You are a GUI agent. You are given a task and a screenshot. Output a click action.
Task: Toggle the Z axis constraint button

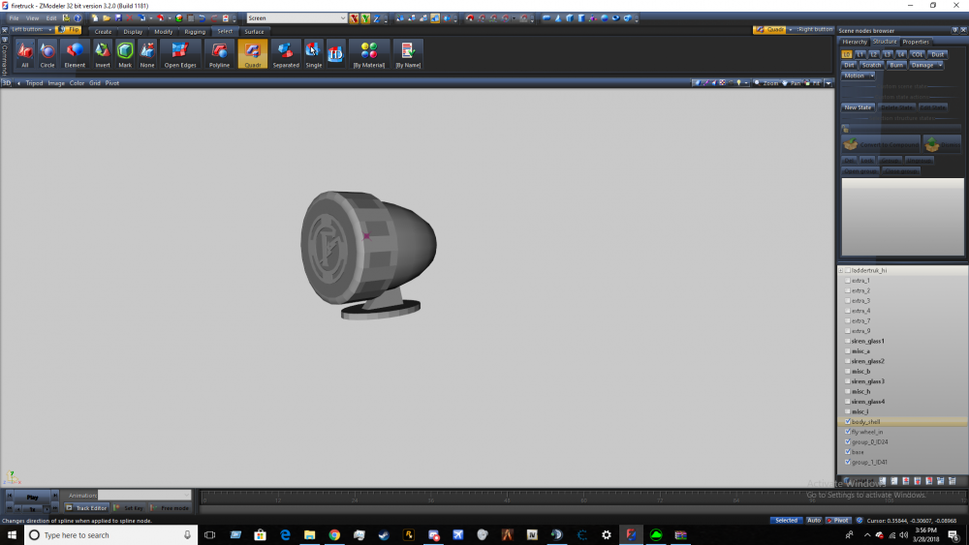pyautogui.click(x=376, y=18)
